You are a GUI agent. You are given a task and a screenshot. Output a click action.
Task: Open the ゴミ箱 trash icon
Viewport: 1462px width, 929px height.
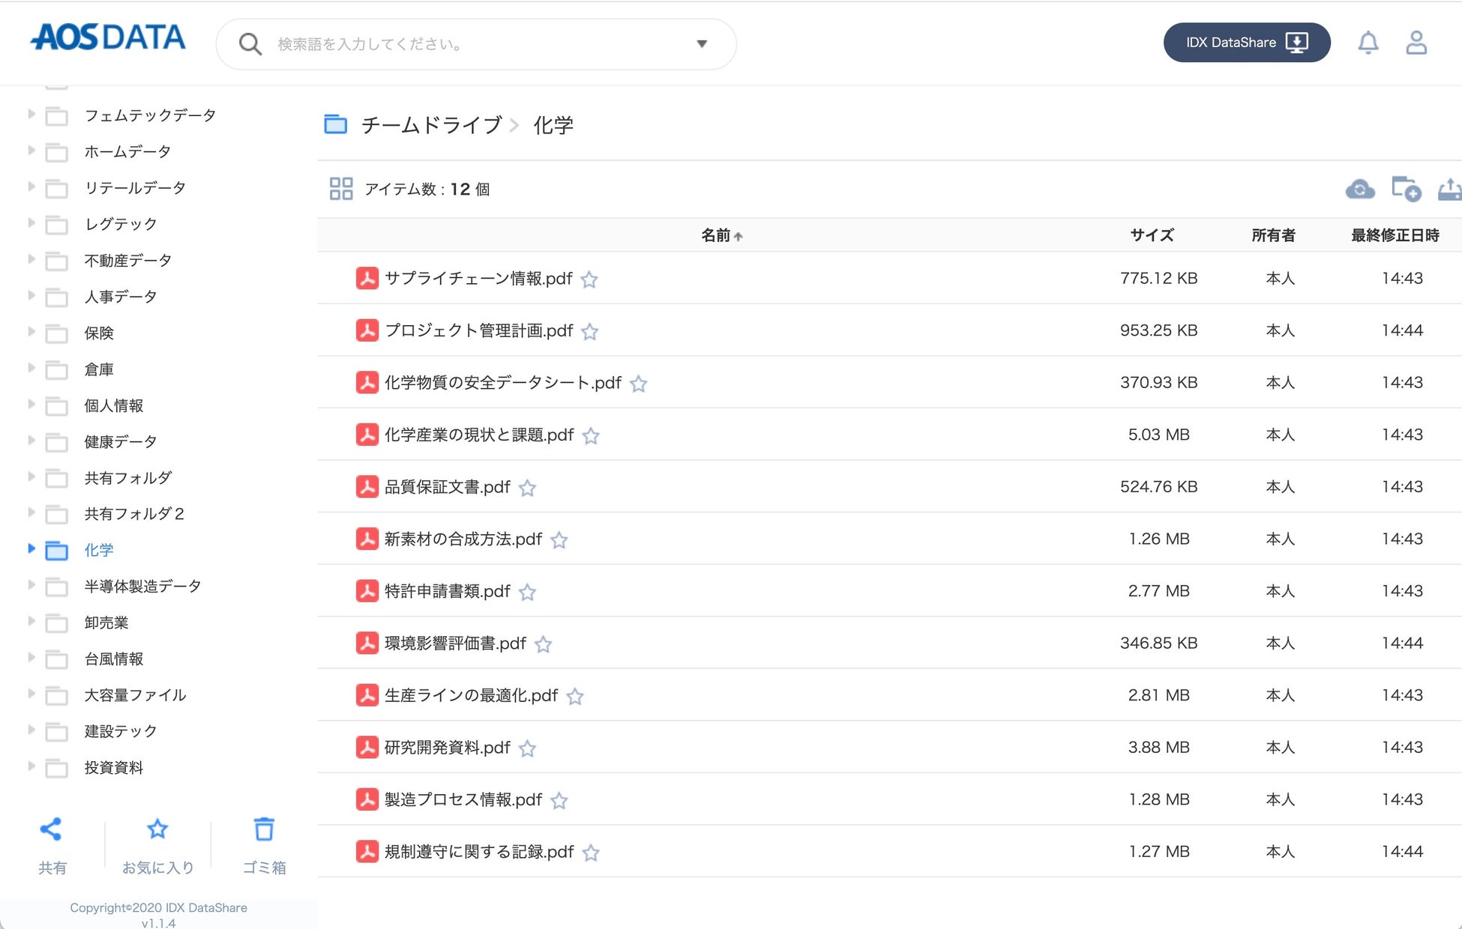pos(264,830)
